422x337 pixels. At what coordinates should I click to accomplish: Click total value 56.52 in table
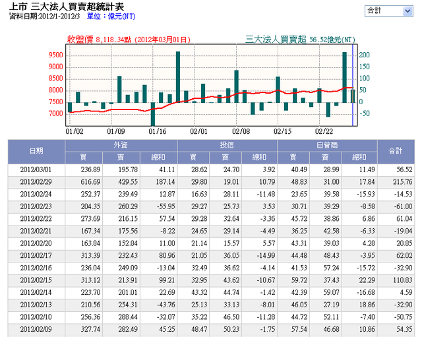404,170
